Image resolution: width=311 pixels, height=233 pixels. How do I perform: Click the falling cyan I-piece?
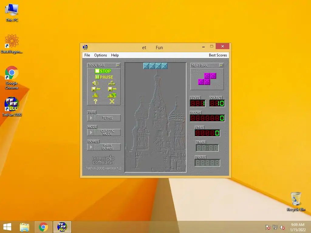coord(155,66)
